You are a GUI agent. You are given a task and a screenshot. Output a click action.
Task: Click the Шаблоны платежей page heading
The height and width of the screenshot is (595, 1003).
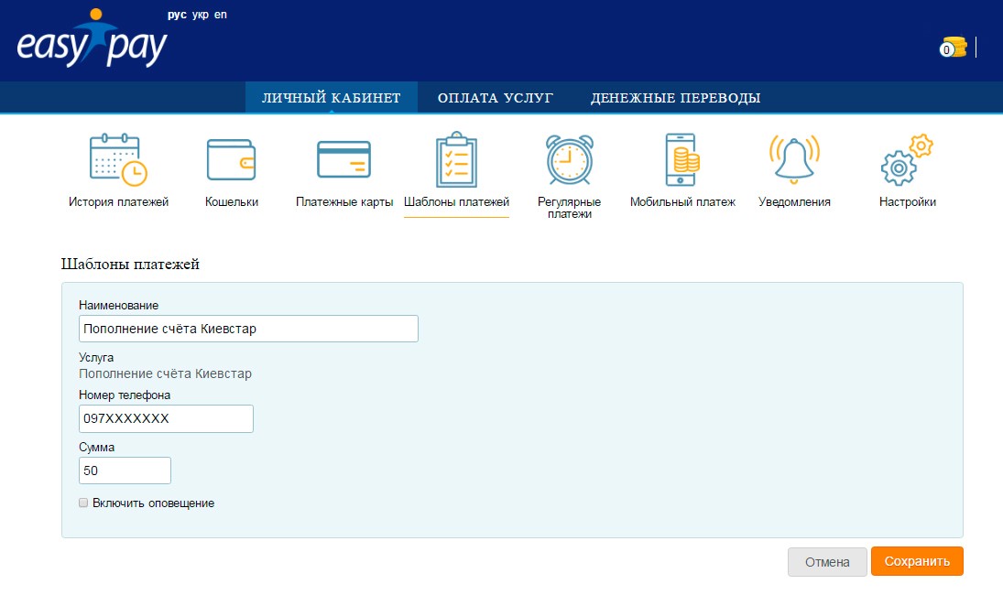pos(130,264)
